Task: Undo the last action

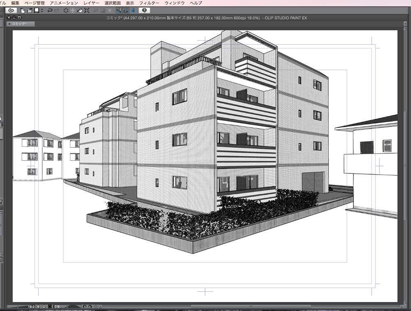Action: point(49,12)
